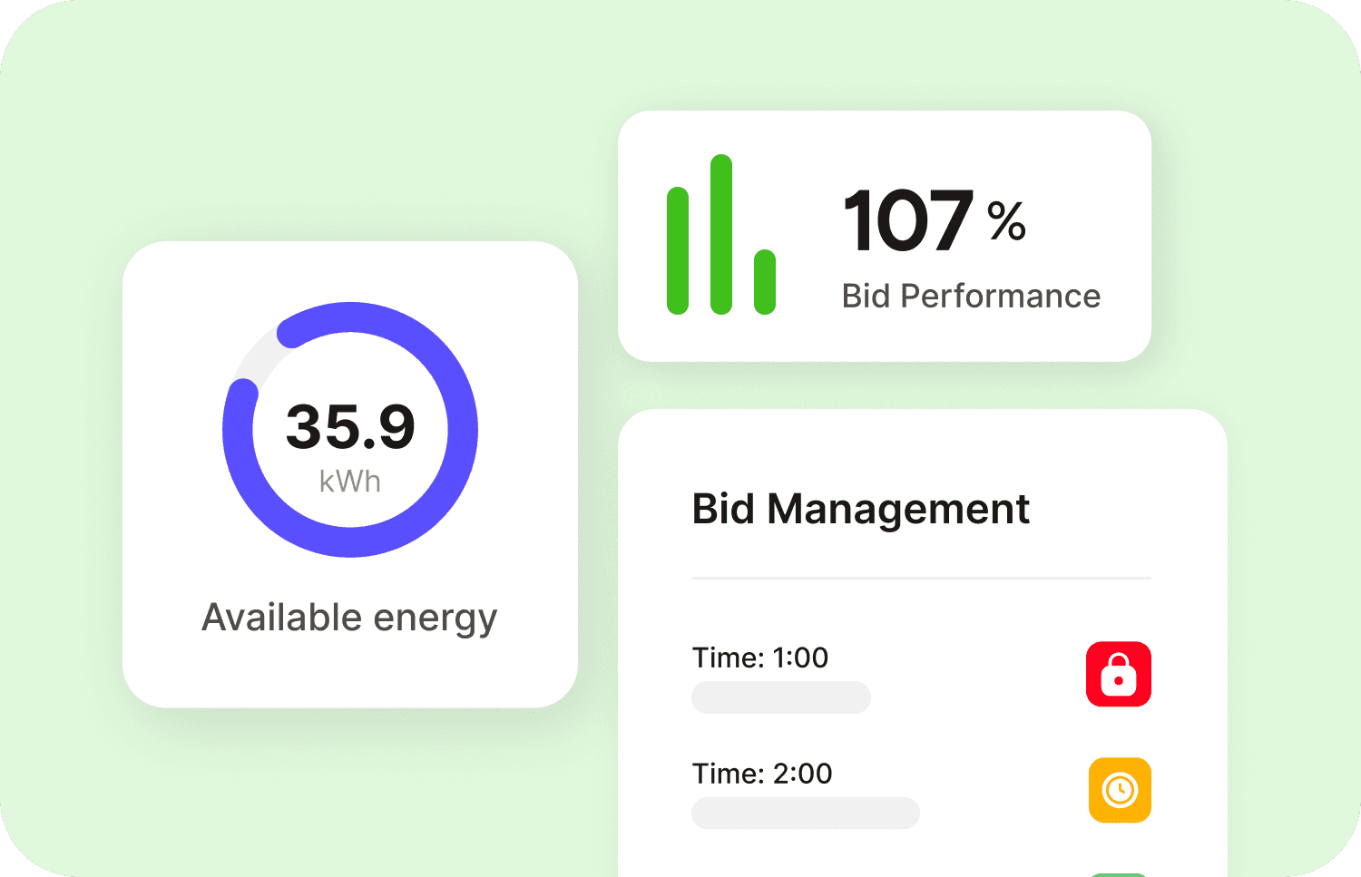Image resolution: width=1361 pixels, height=877 pixels.
Task: Click the green bar chart icon
Action: tap(721, 235)
